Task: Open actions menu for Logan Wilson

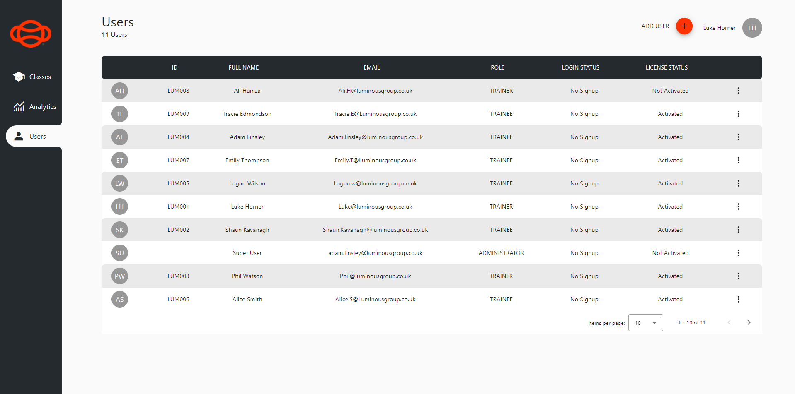Action: tap(738, 183)
